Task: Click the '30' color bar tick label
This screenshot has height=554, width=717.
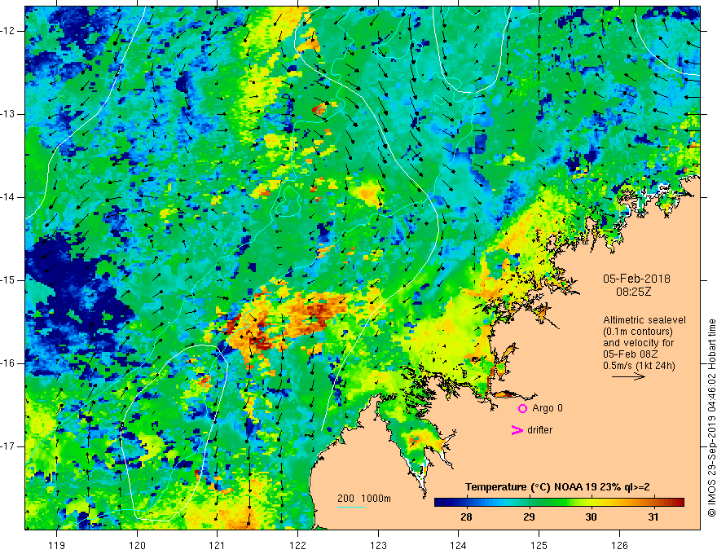Action: [x=591, y=517]
